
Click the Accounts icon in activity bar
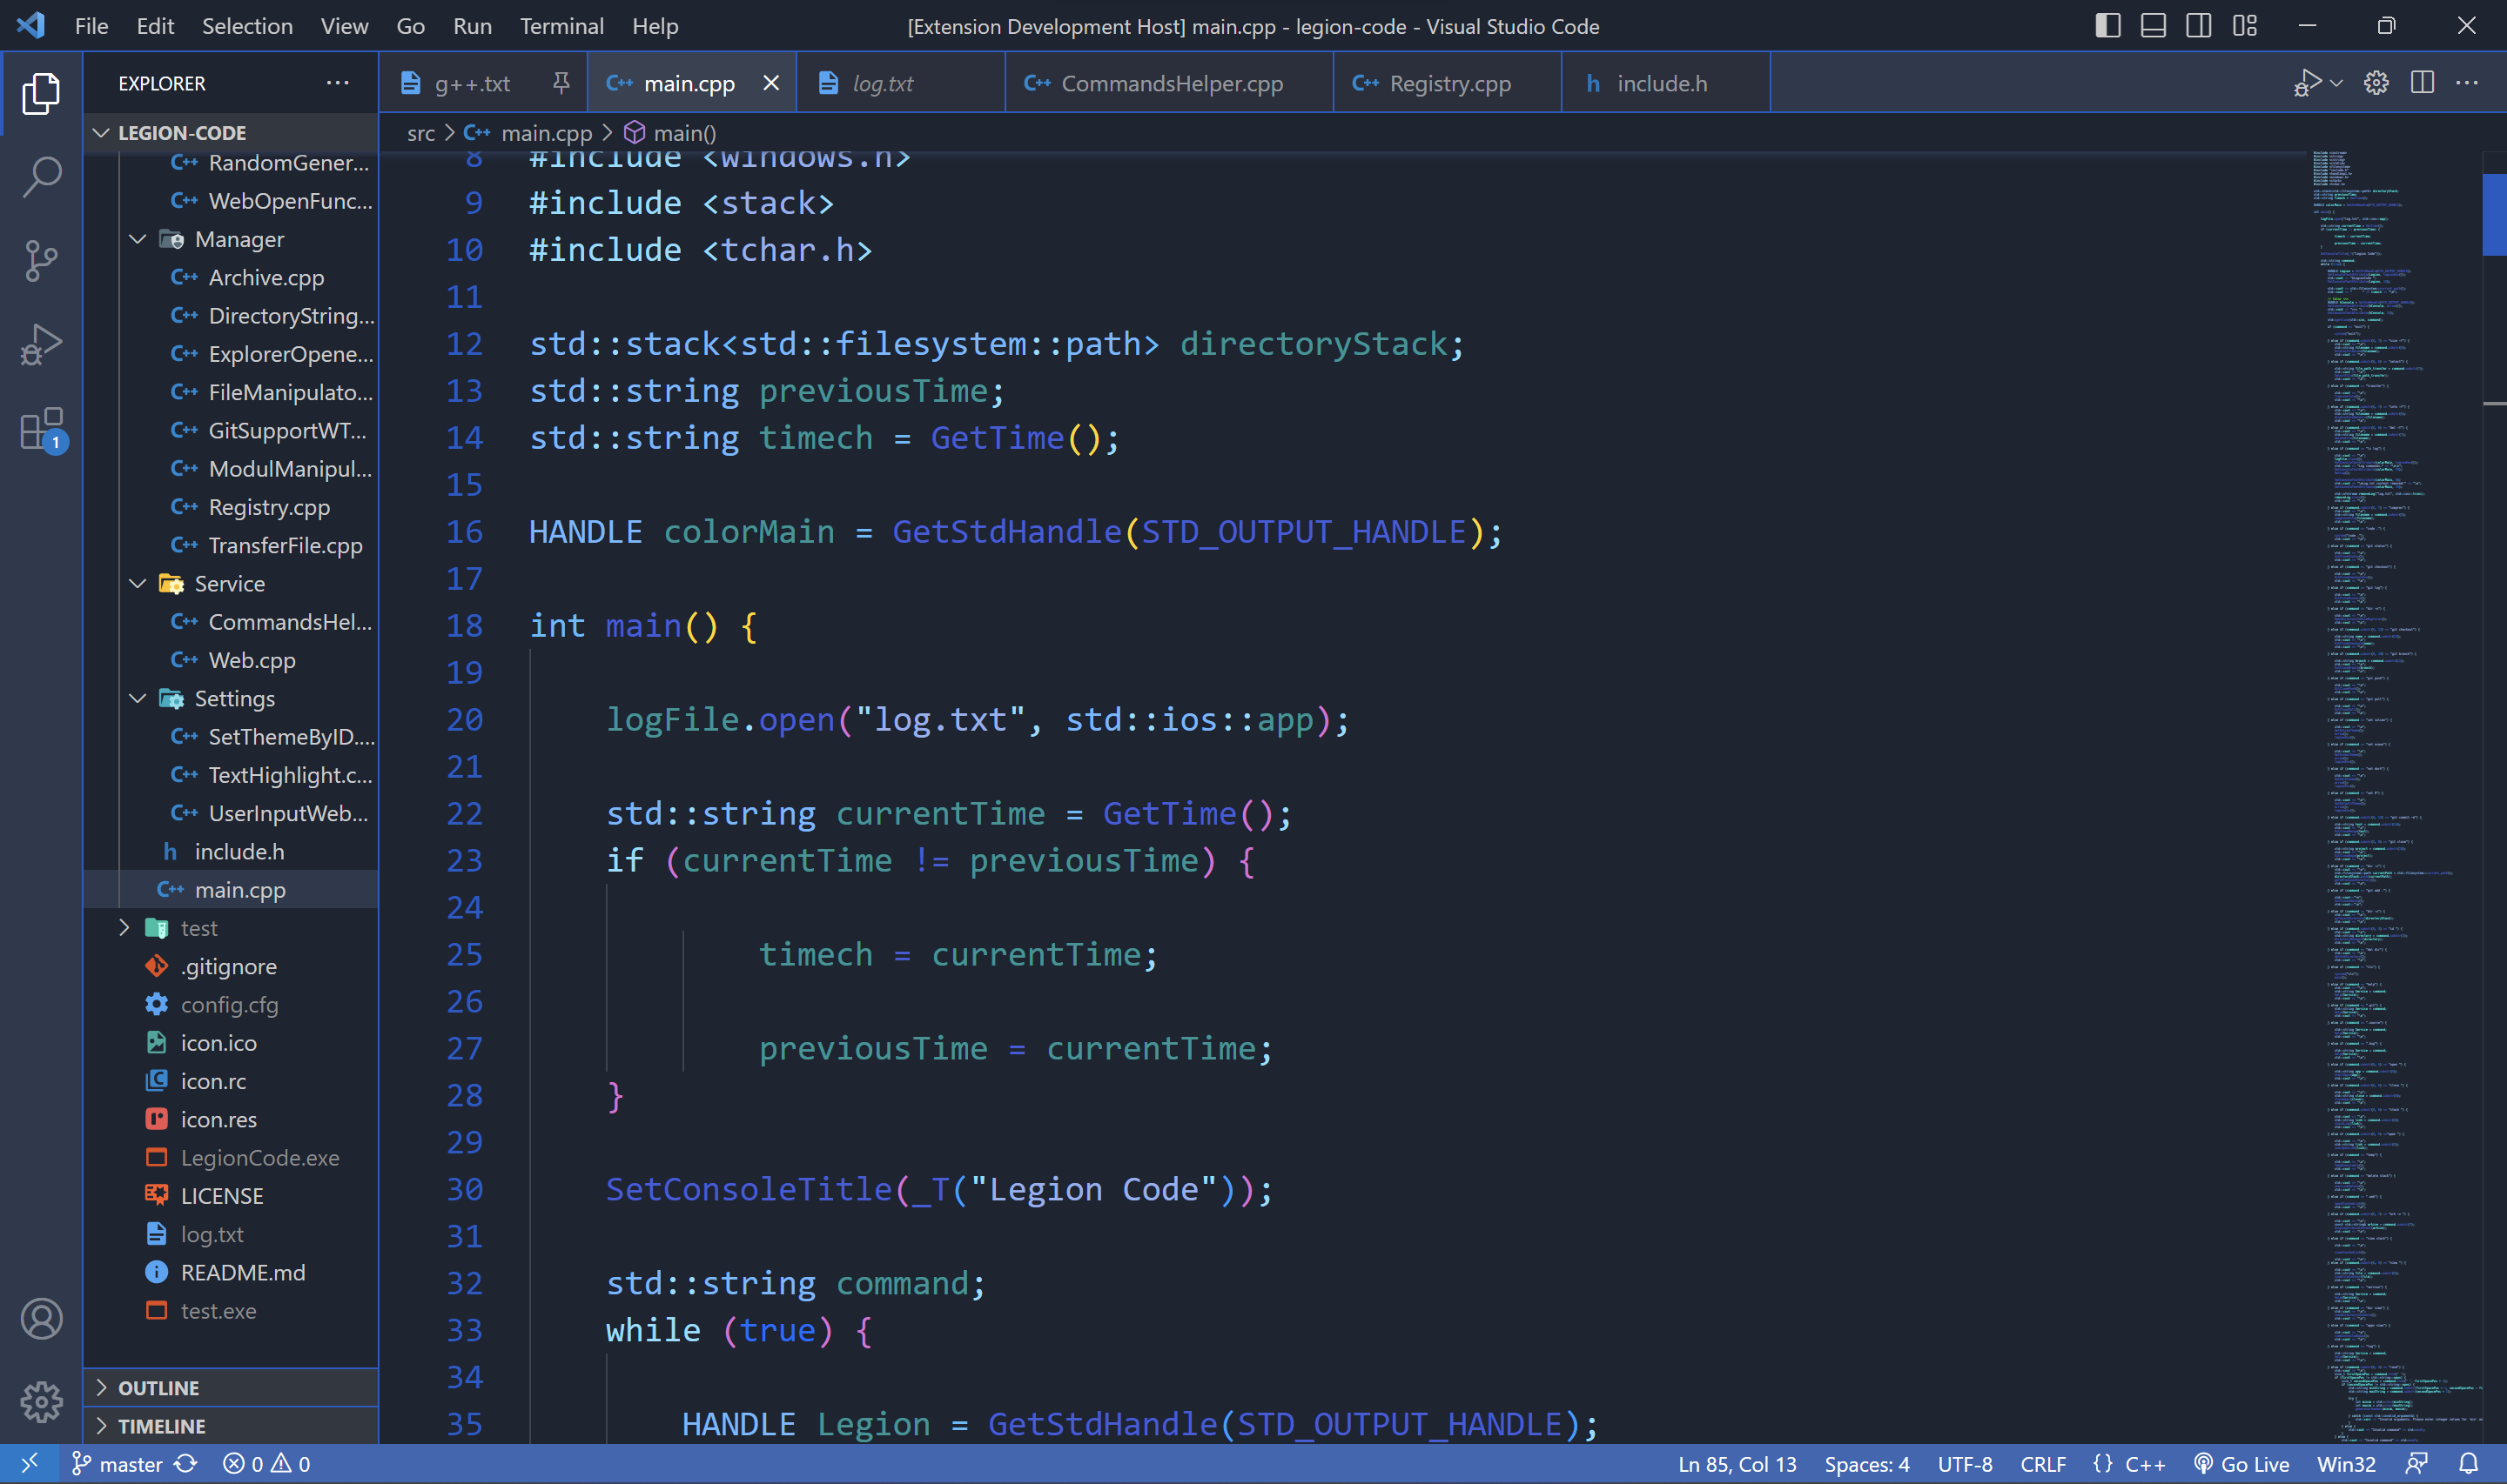coord(41,1319)
